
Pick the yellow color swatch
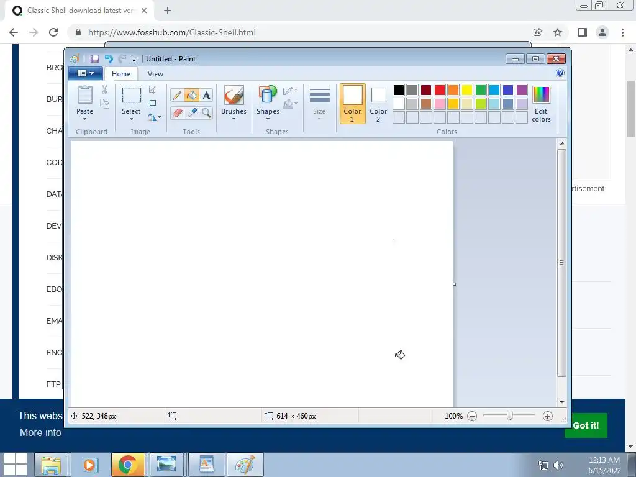pos(467,90)
